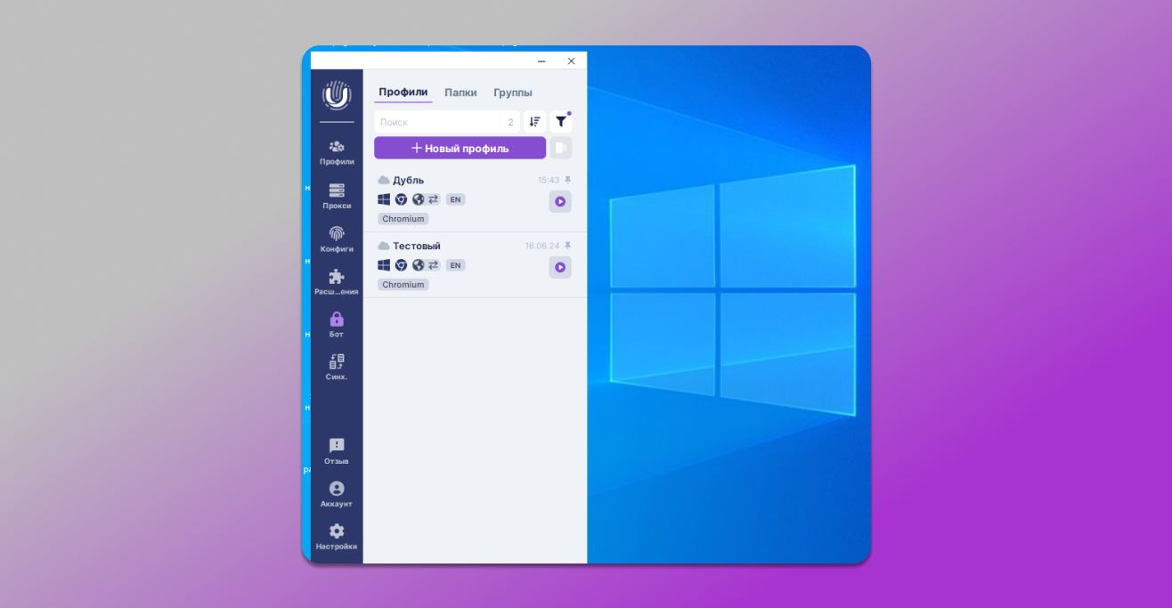Image resolution: width=1172 pixels, height=608 pixels.
Task: Toggle pin on the Дубль profile
Action: 568,180
